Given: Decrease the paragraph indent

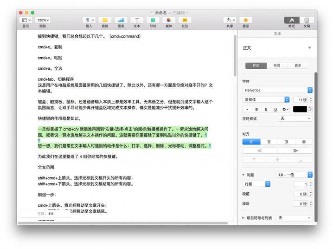Looking at the screenshot, I should point(260,151).
